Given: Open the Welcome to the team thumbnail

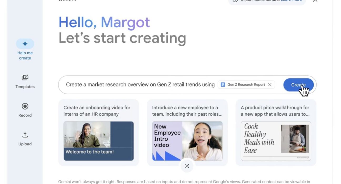Looking at the screenshot, I should [99, 141].
